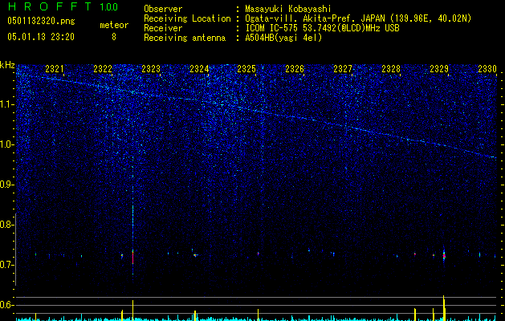505x321 pixels.
Task: Click the 0.6 kHz axis label
Action: coord(6,305)
